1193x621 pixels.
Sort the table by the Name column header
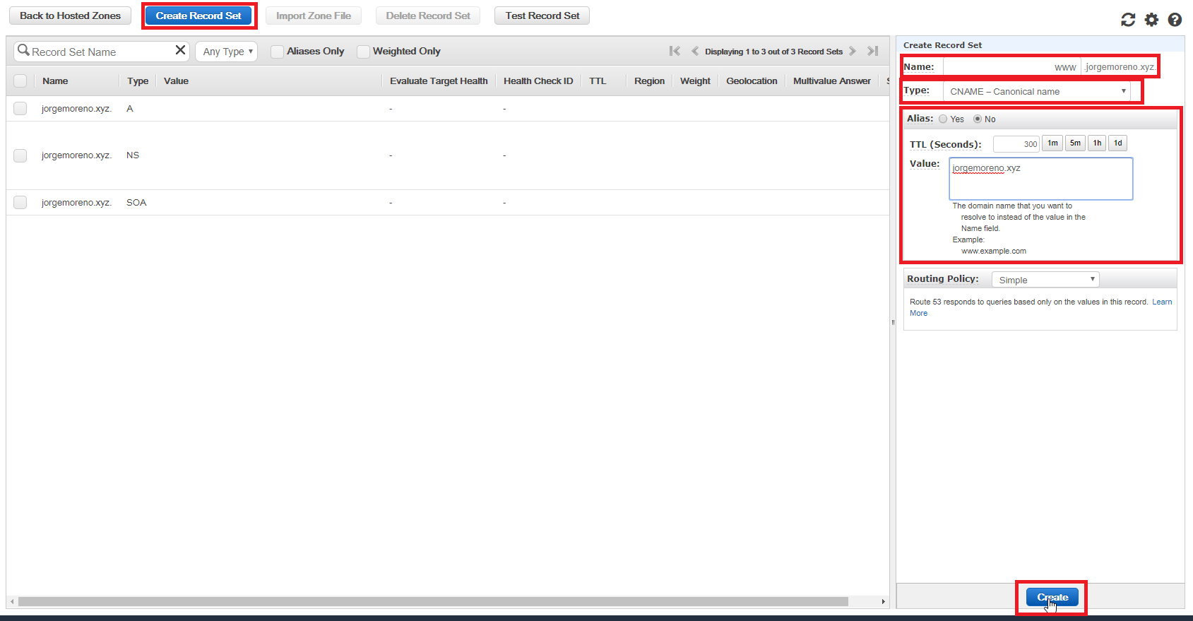click(x=55, y=81)
